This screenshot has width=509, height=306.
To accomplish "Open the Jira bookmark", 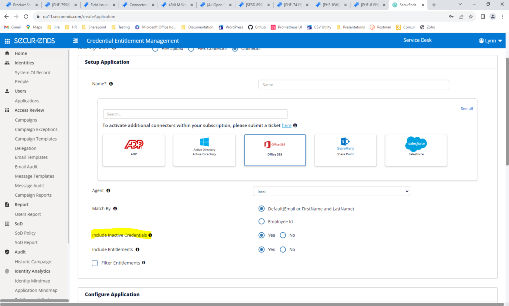I will coord(54,27).
